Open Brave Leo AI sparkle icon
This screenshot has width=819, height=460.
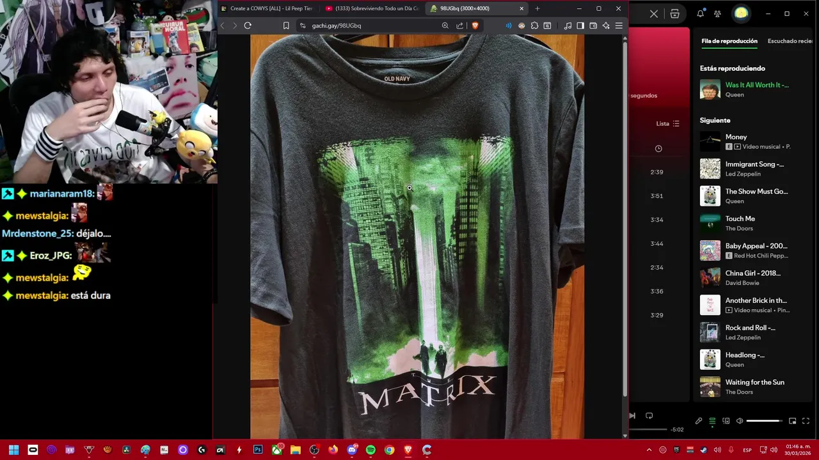pyautogui.click(x=606, y=26)
